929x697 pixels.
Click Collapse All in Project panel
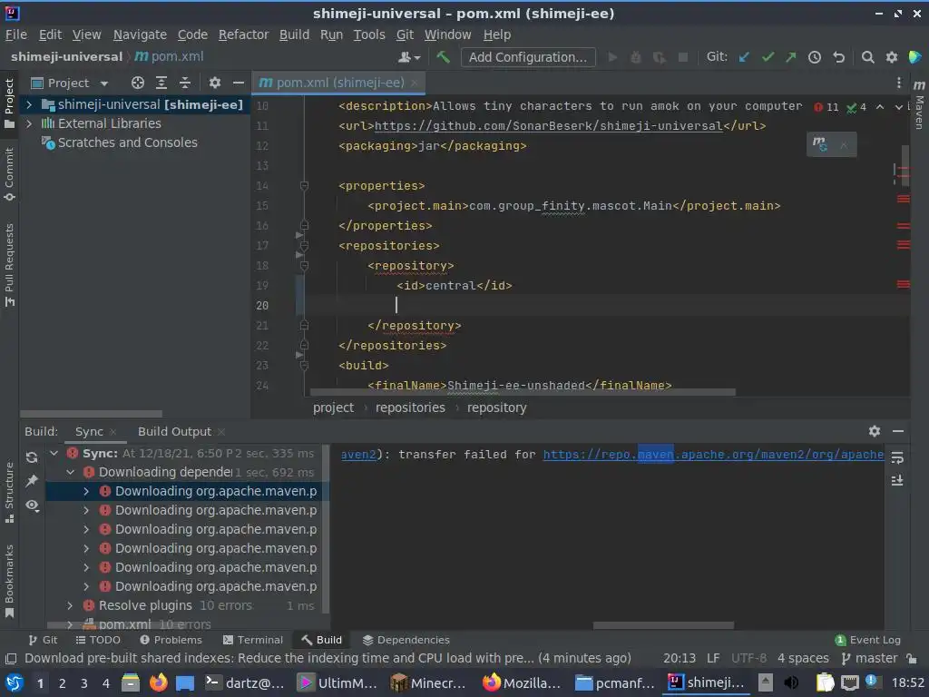(x=185, y=83)
